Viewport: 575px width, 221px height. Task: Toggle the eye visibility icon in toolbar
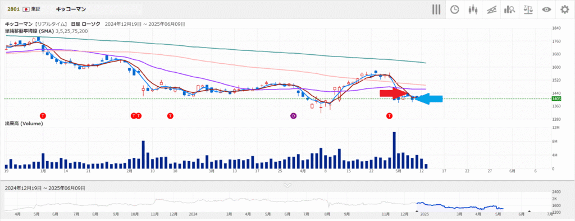546,10
